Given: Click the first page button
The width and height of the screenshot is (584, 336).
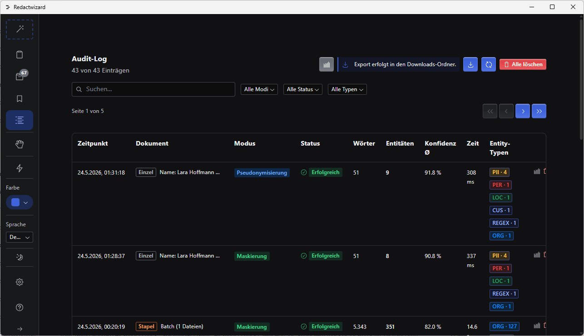Looking at the screenshot, I should tap(490, 111).
